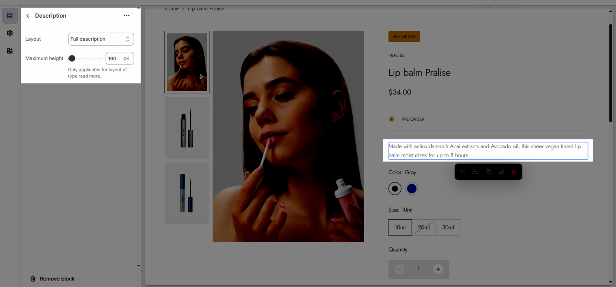
Task: Move description block up using toolbar icon
Action: click(463, 172)
